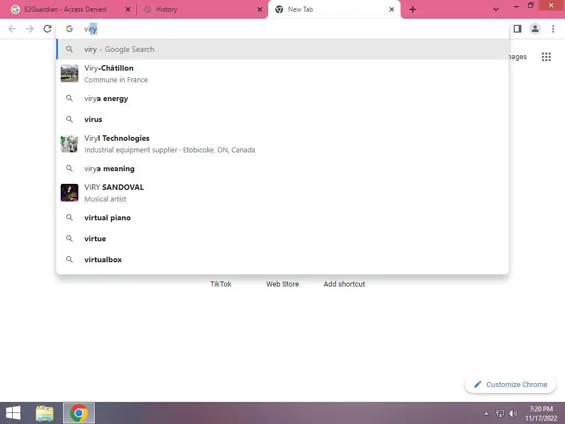Click the address bar text viry
The width and height of the screenshot is (565, 424).
[90, 29]
